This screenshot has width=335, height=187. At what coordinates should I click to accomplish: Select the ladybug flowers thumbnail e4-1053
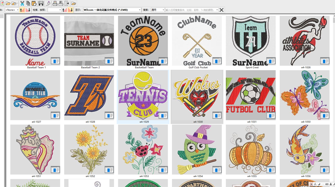click(143, 149)
